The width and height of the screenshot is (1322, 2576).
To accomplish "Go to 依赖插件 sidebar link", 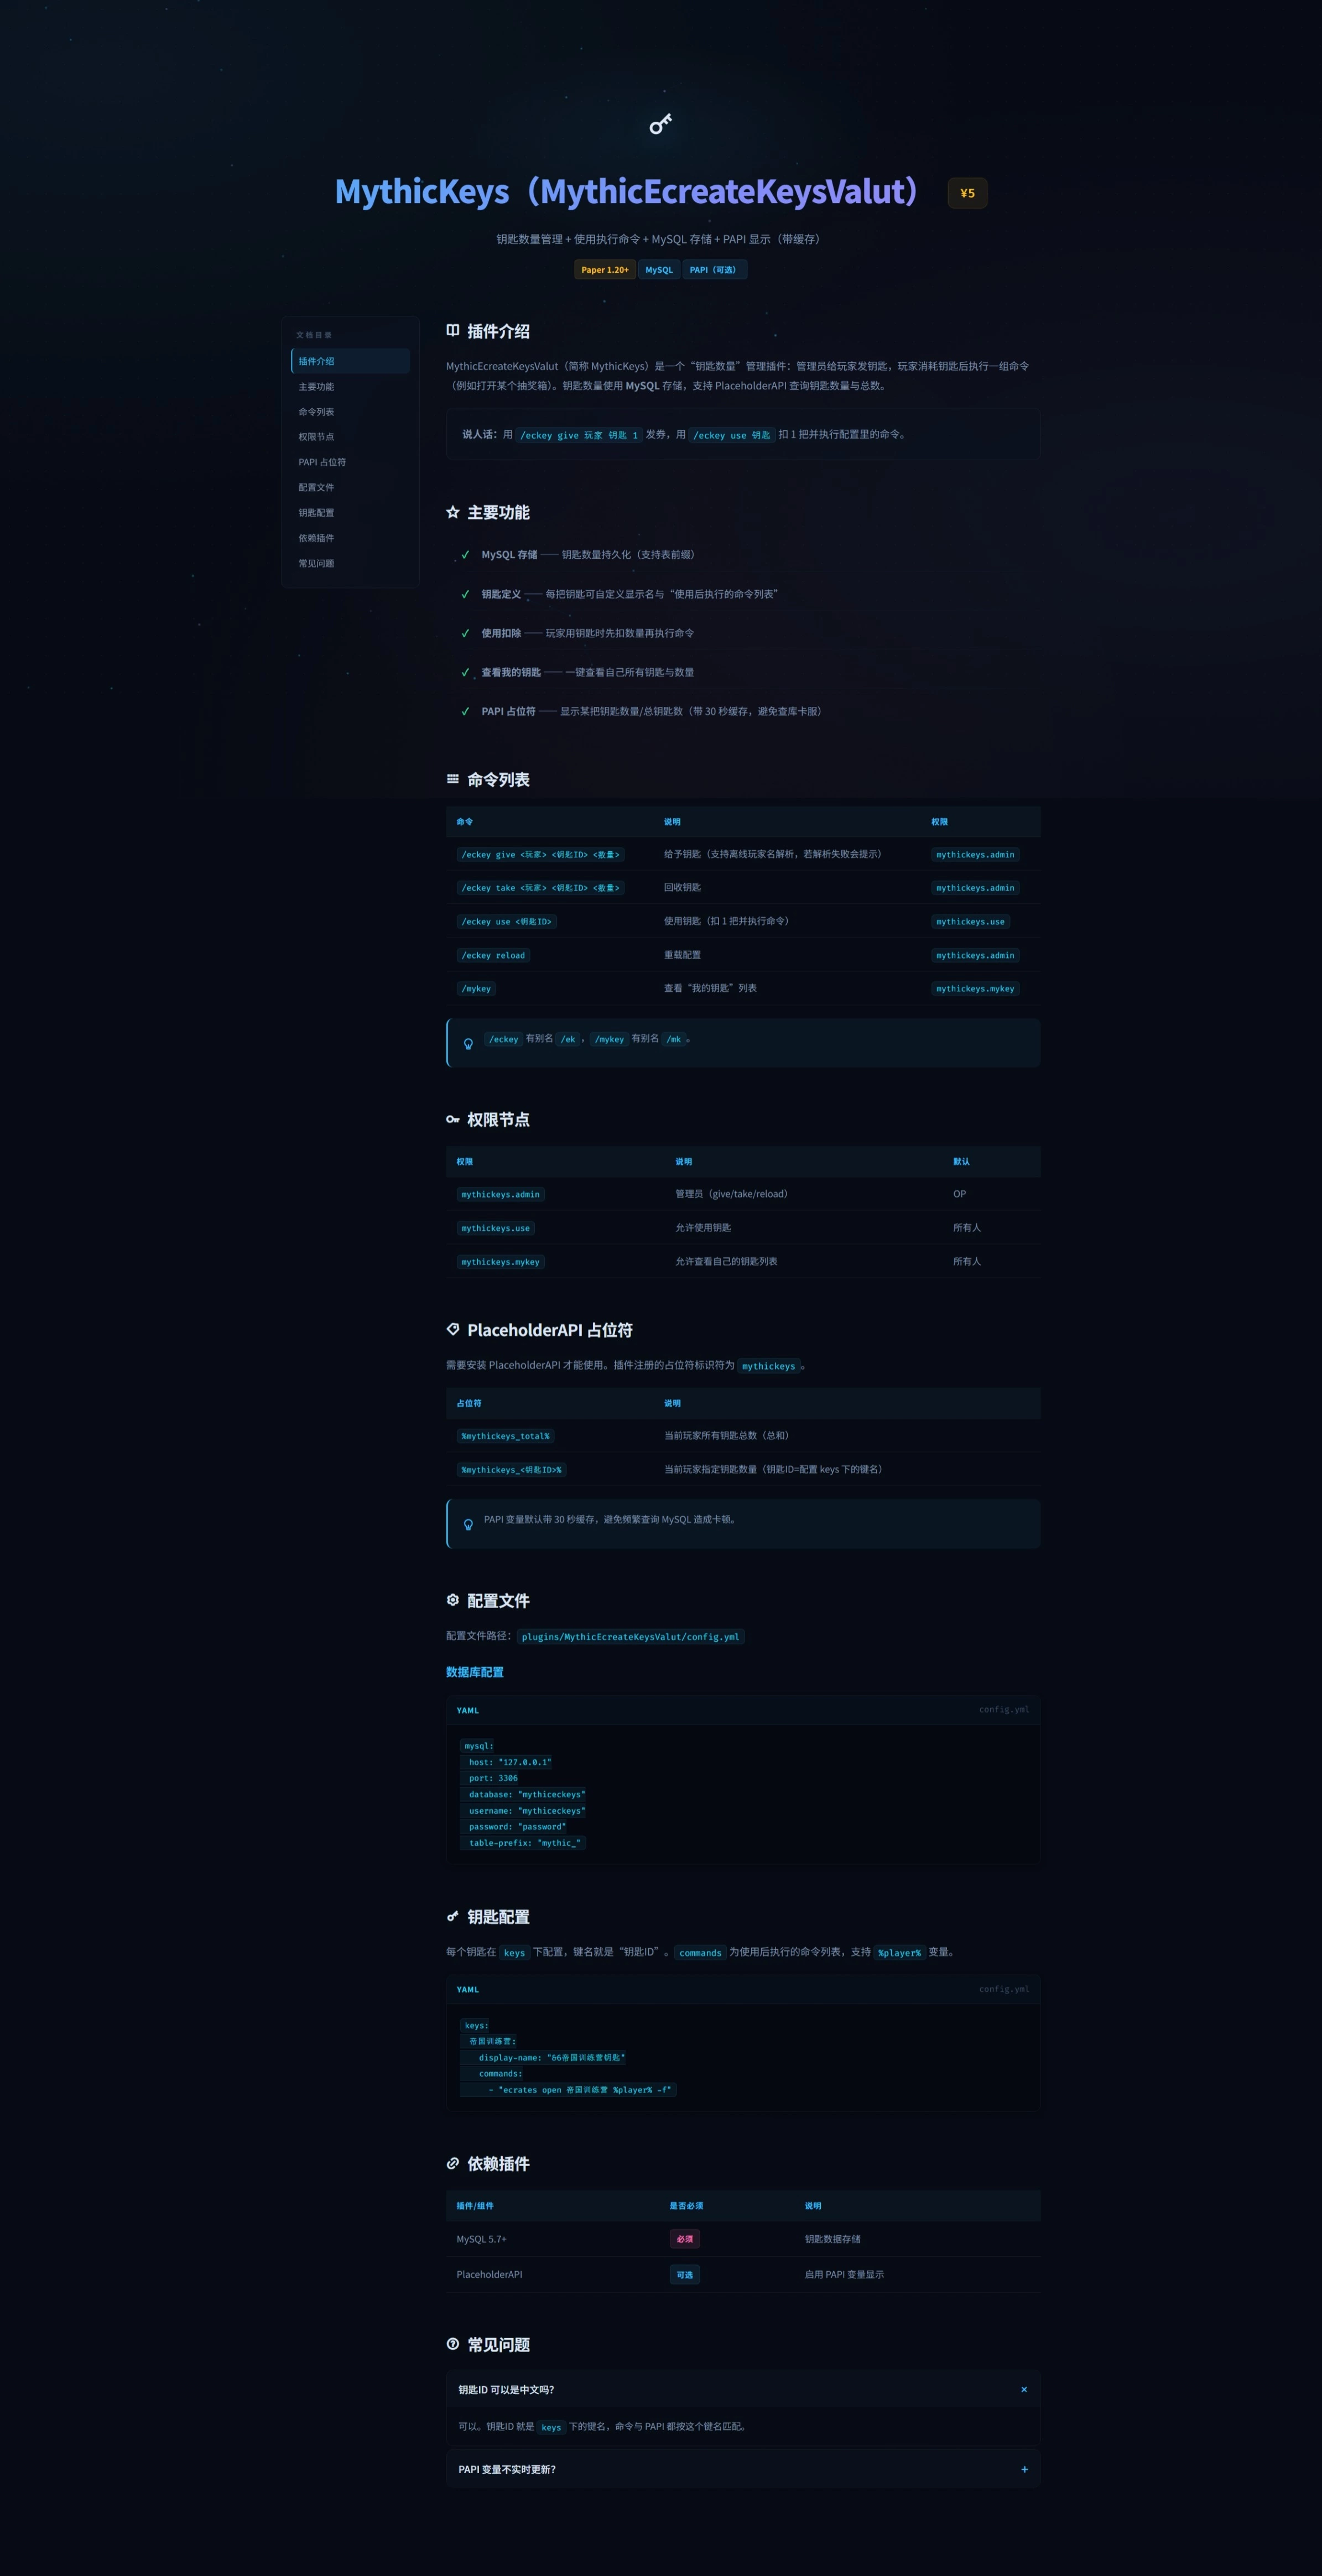I will click(350, 538).
